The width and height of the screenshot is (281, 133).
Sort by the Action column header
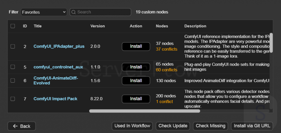[136, 26]
